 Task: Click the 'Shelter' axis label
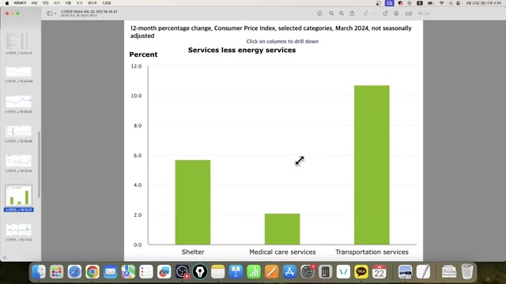click(193, 252)
